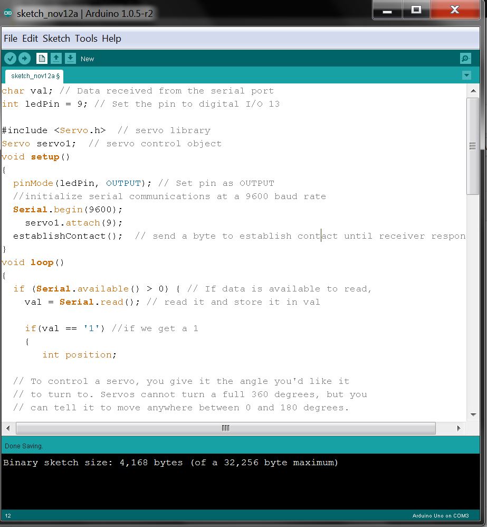Click the 'servo1.attach(9);' line
Viewport: 487px width, 527px height.
click(x=73, y=223)
